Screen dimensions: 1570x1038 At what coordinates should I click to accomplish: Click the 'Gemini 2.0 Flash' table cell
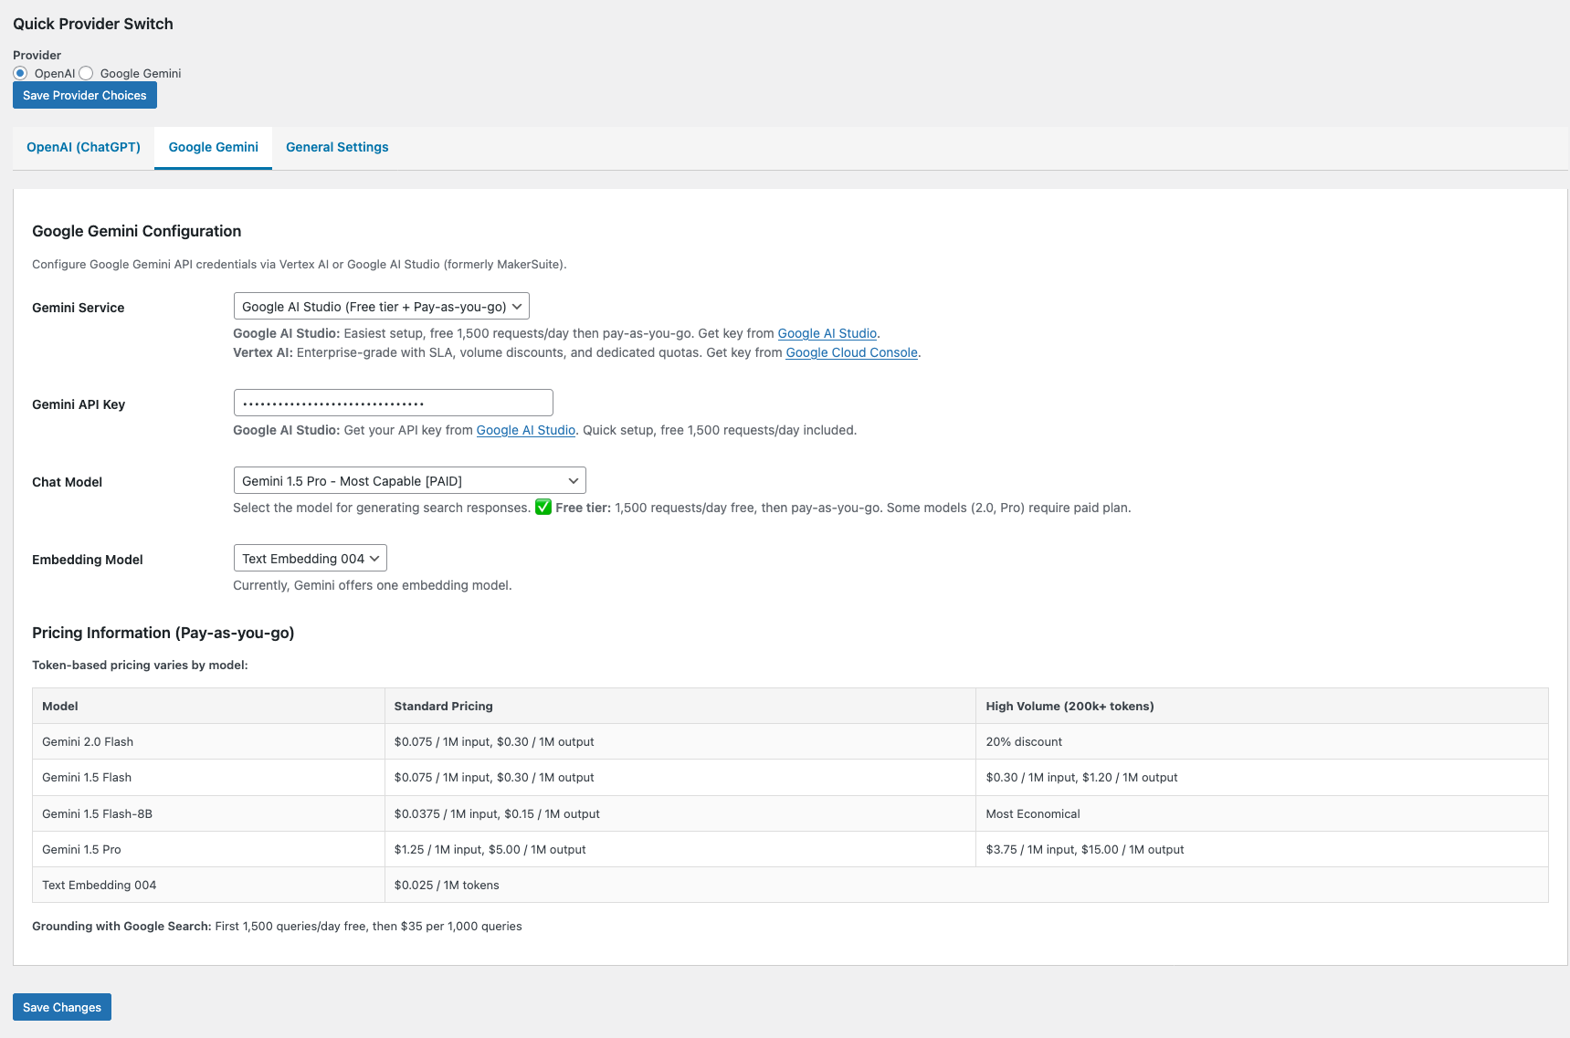208,741
